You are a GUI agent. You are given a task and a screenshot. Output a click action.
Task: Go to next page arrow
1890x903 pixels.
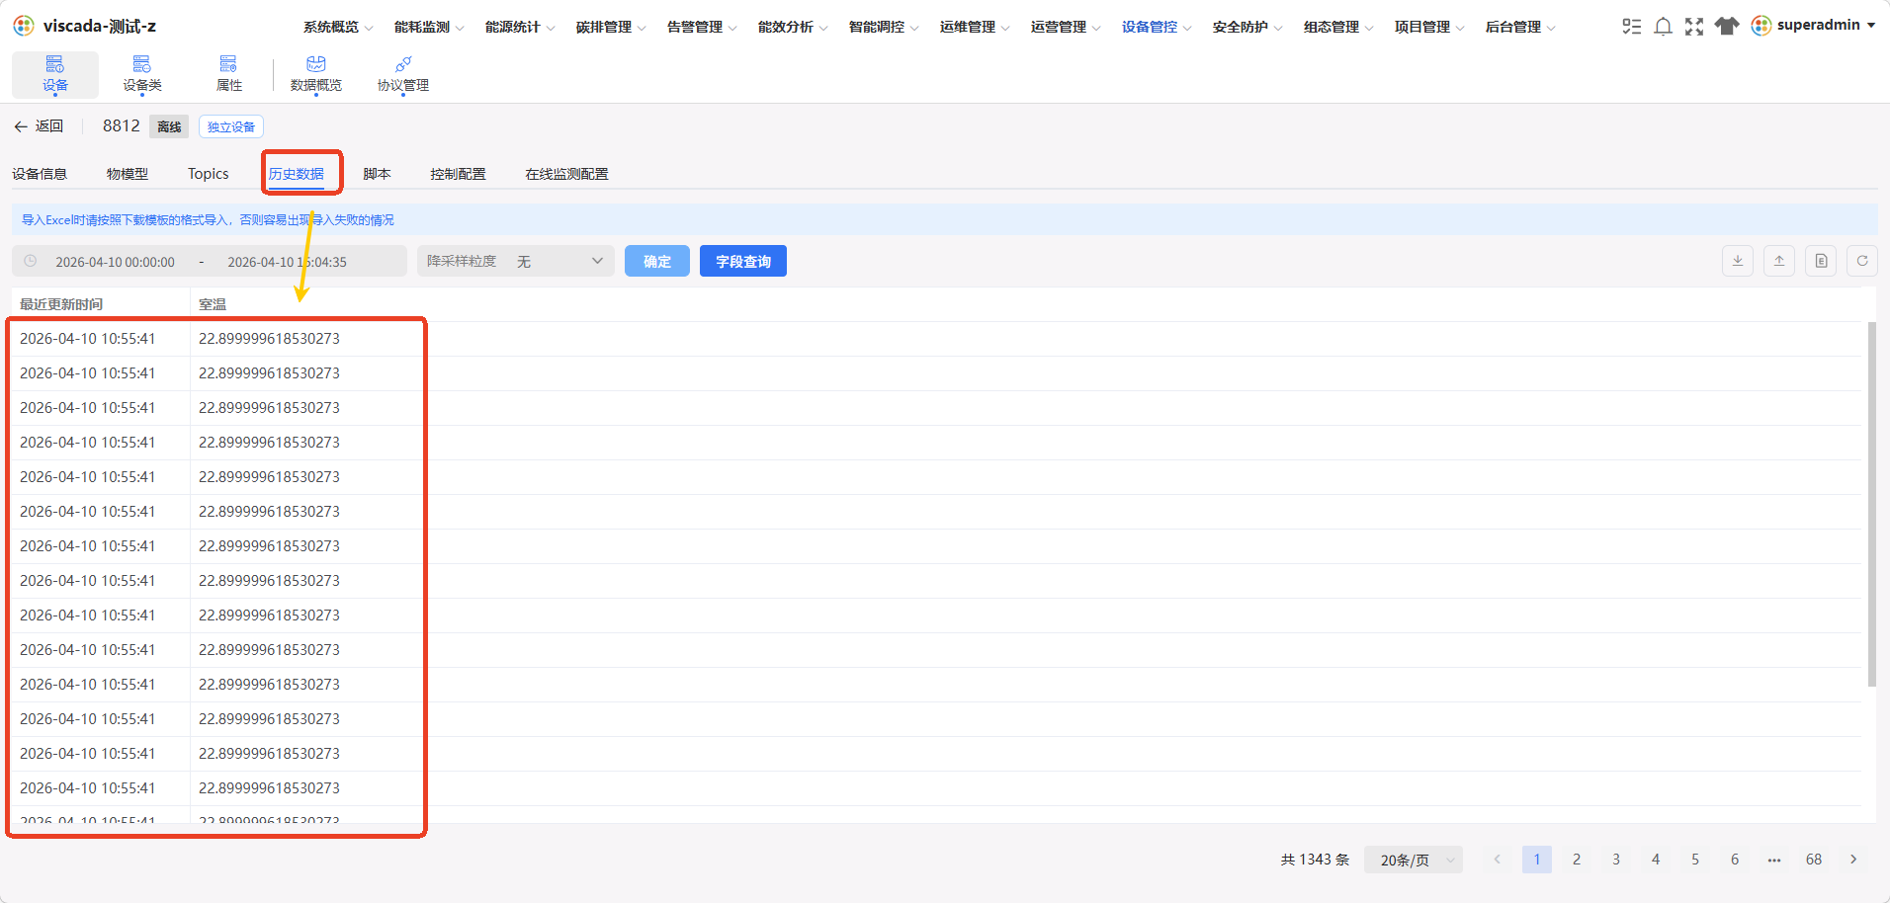[1853, 860]
